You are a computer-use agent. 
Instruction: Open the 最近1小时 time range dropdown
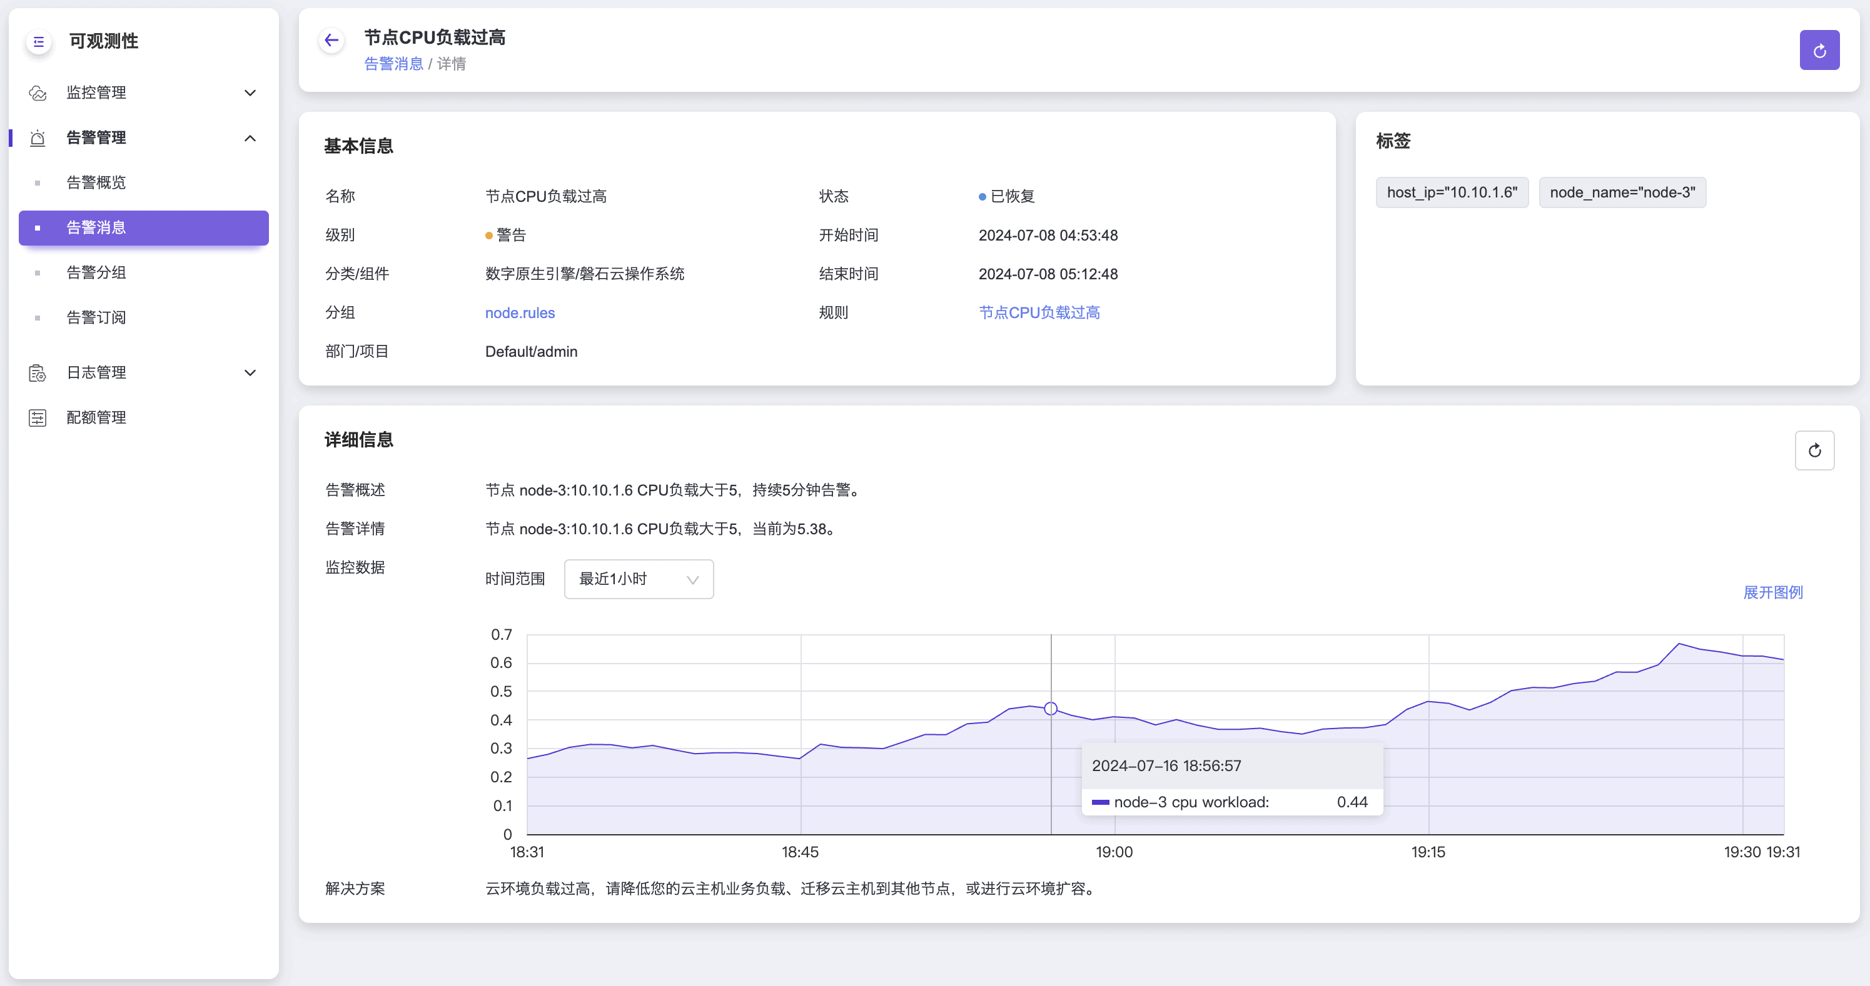click(638, 579)
